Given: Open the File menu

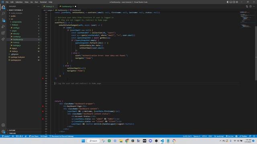Looking at the screenshot, I should 7,2.
